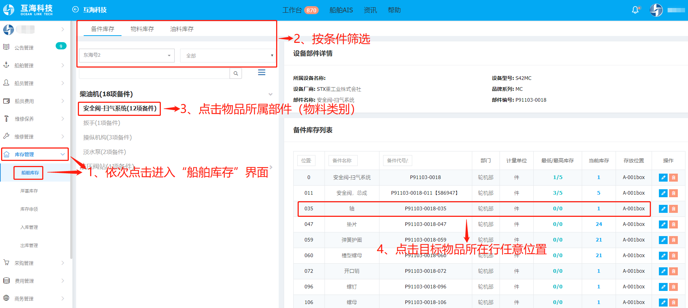This screenshot has width=688, height=308.
Task: Open 岸基库存 submenu item
Action: tap(29, 191)
